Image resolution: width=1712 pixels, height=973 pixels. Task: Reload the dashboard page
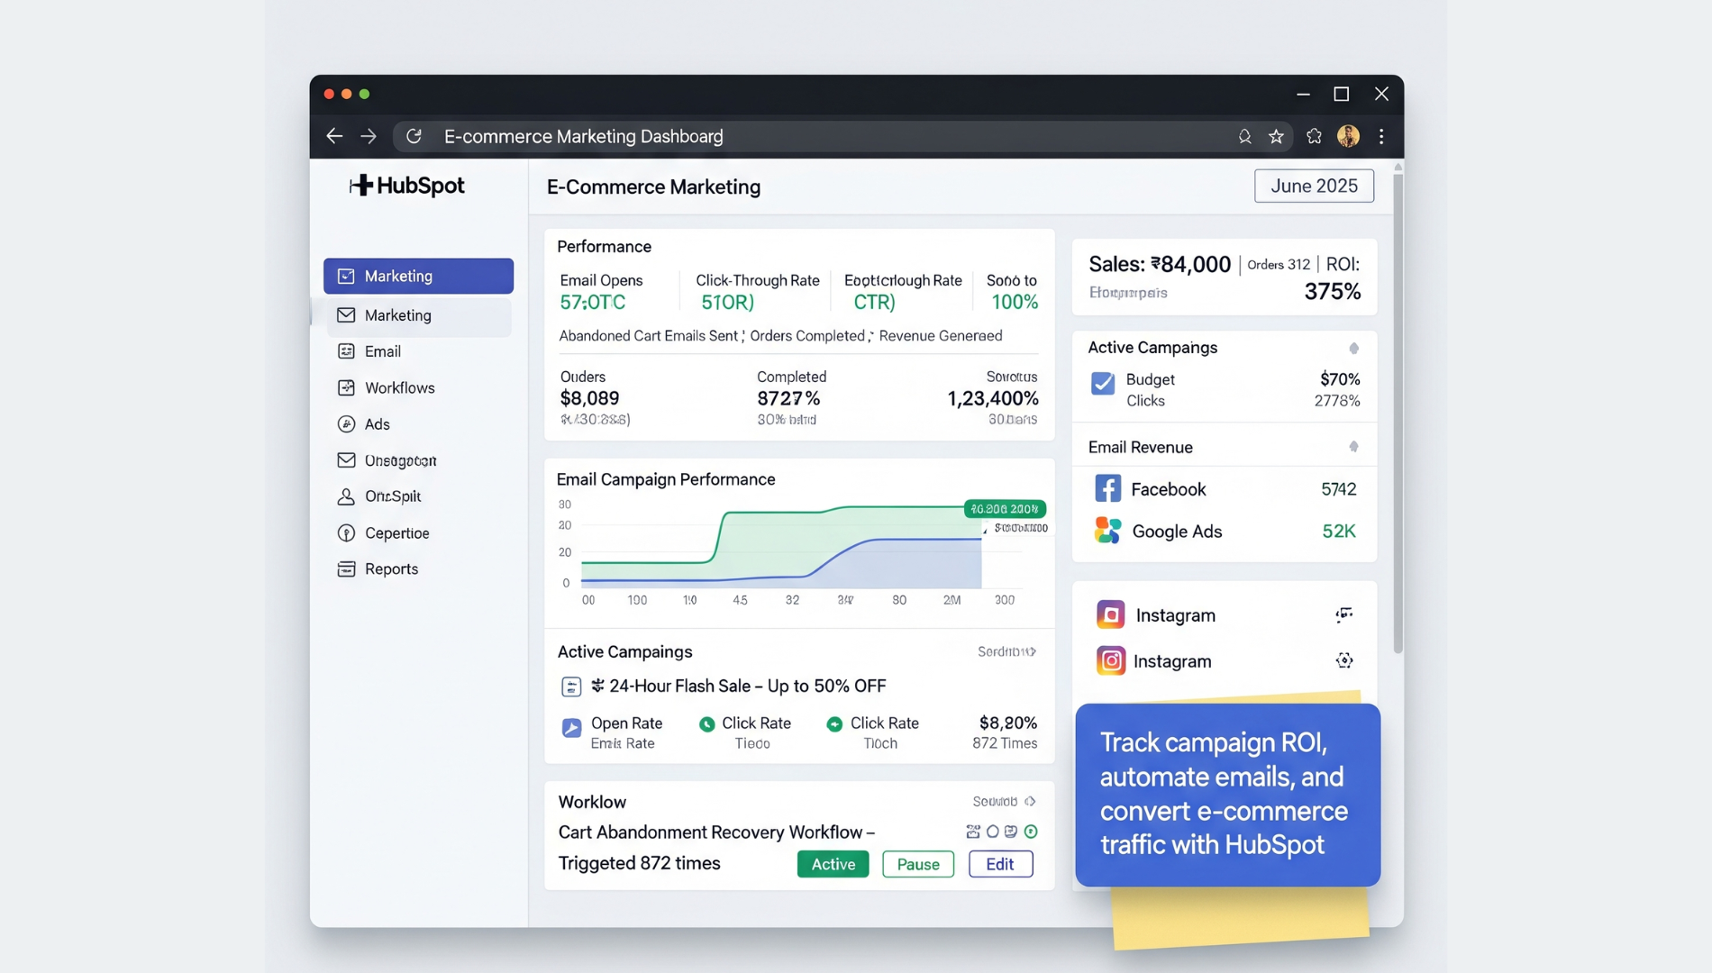[x=414, y=136]
